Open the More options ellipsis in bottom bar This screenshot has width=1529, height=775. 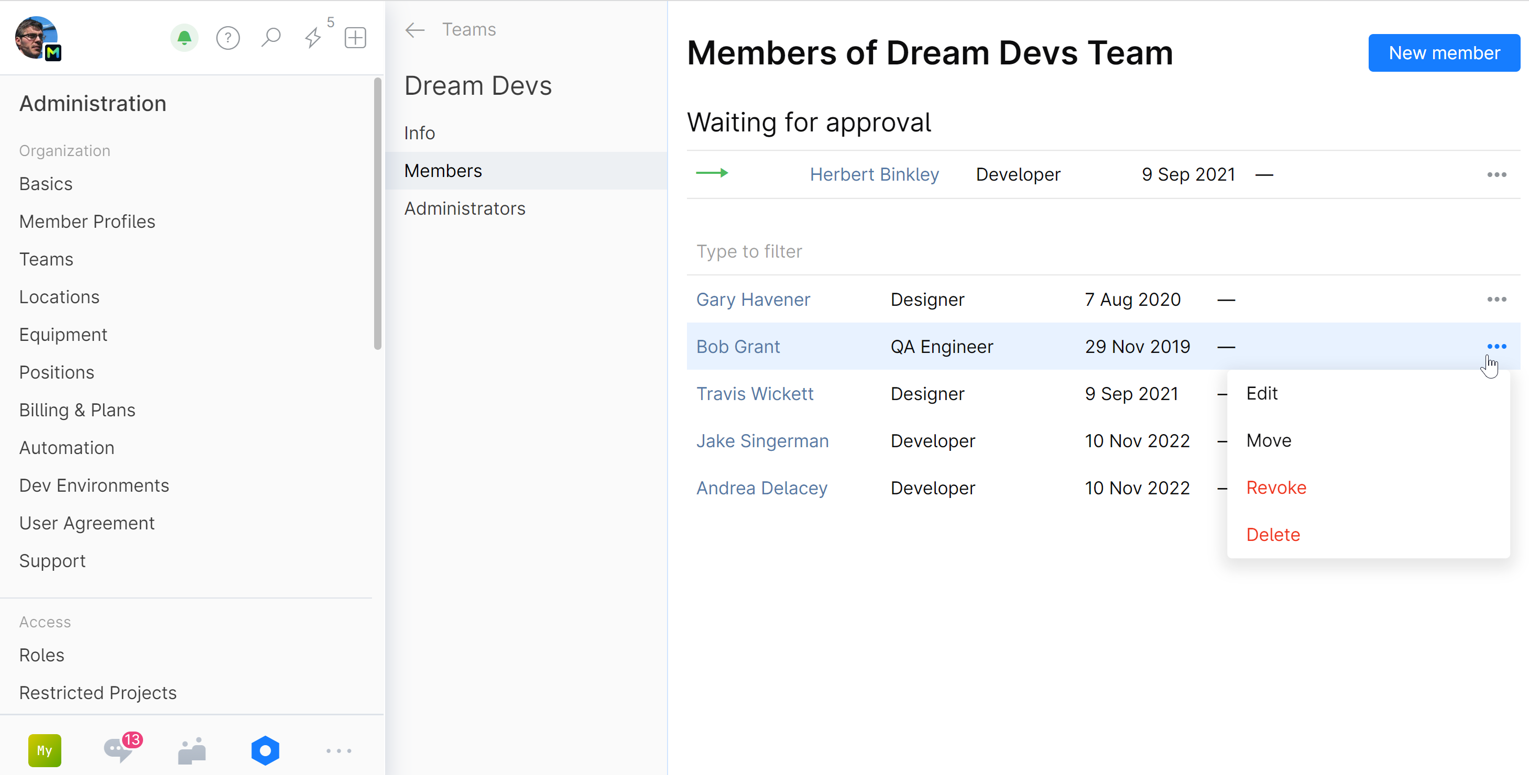(x=338, y=750)
